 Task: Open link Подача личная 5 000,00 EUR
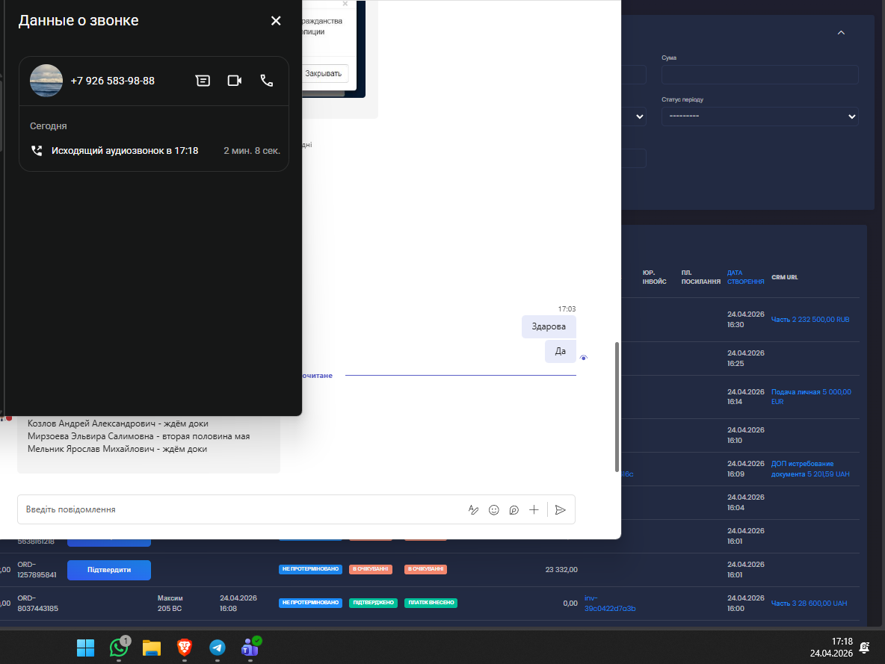[811, 397]
